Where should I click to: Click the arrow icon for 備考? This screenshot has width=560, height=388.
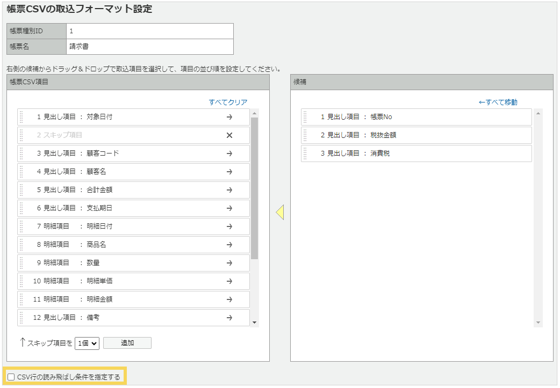point(230,318)
